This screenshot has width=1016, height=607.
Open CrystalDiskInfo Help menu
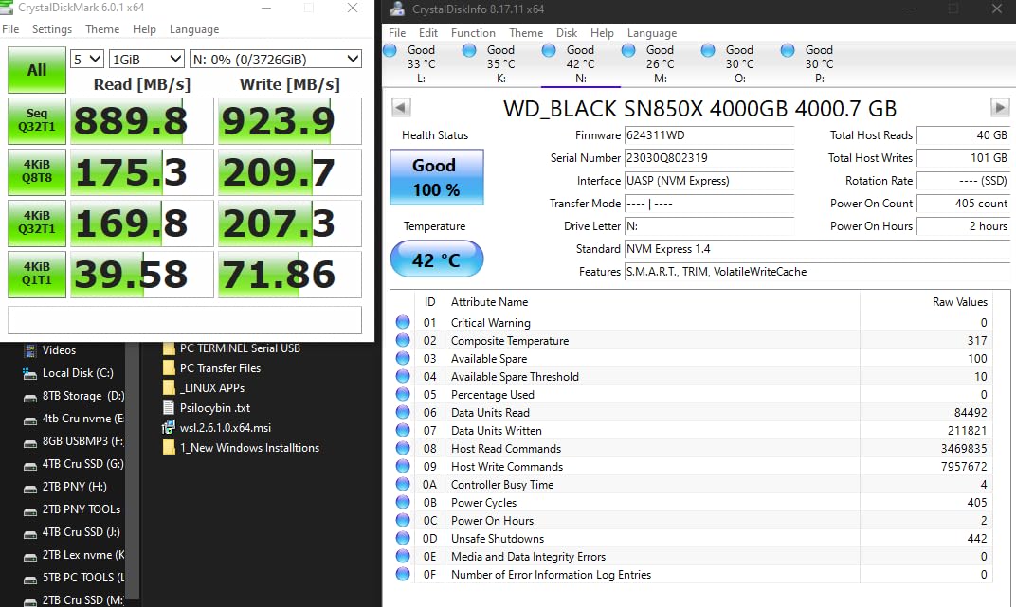click(x=602, y=33)
